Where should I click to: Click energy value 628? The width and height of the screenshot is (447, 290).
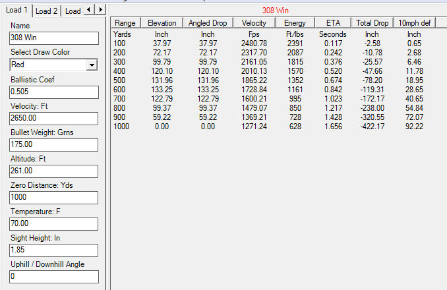(295, 126)
